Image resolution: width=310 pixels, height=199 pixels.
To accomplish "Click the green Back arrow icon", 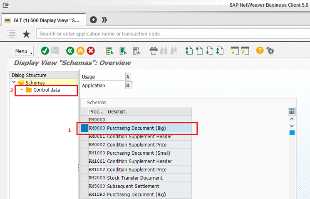I will (70, 51).
